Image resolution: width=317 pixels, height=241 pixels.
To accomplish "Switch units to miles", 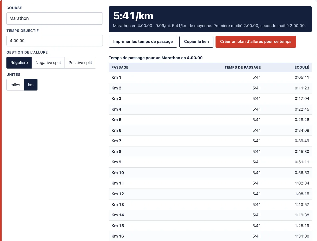I will 15,85.
